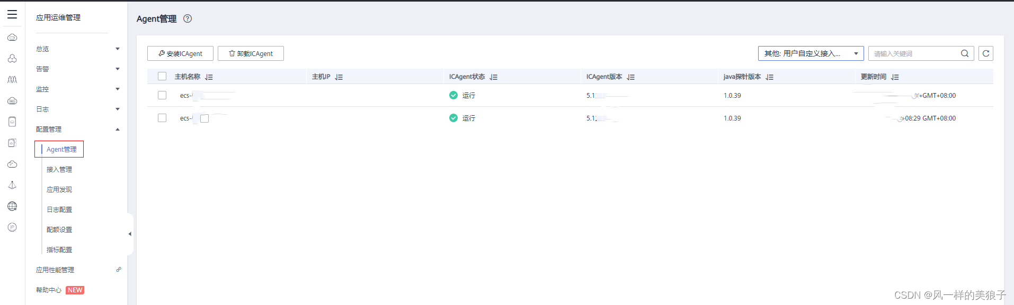Click the circular IP icon in left rail

12,227
